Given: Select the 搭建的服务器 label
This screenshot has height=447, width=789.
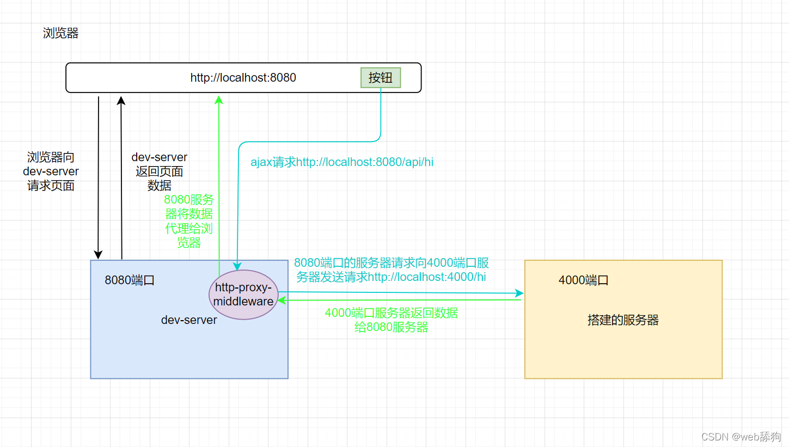Looking at the screenshot, I should pyautogui.click(x=623, y=320).
